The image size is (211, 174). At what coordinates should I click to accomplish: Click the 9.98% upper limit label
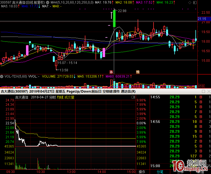141,100
